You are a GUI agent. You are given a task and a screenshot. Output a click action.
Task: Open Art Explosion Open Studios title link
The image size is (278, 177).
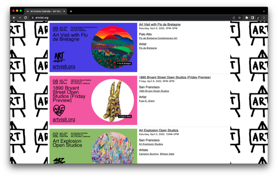(x=158, y=130)
